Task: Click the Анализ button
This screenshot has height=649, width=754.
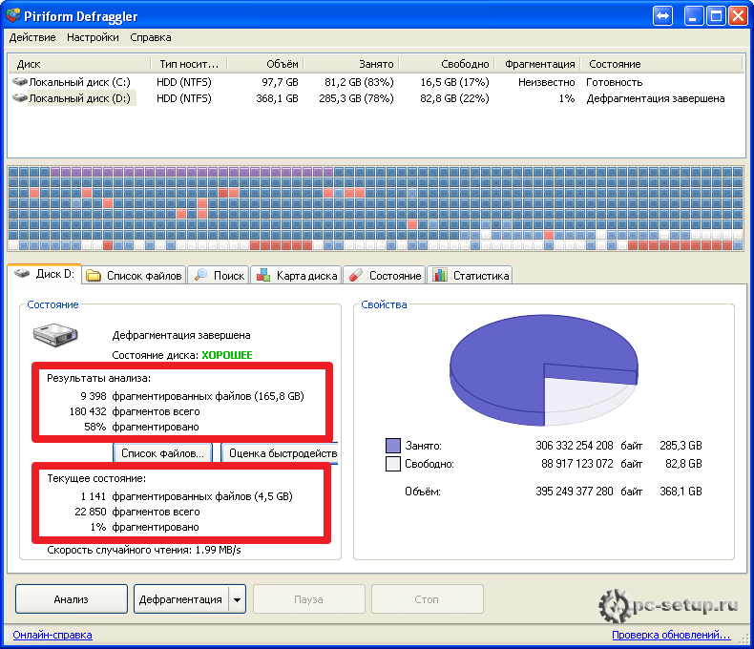Action: coord(72,599)
